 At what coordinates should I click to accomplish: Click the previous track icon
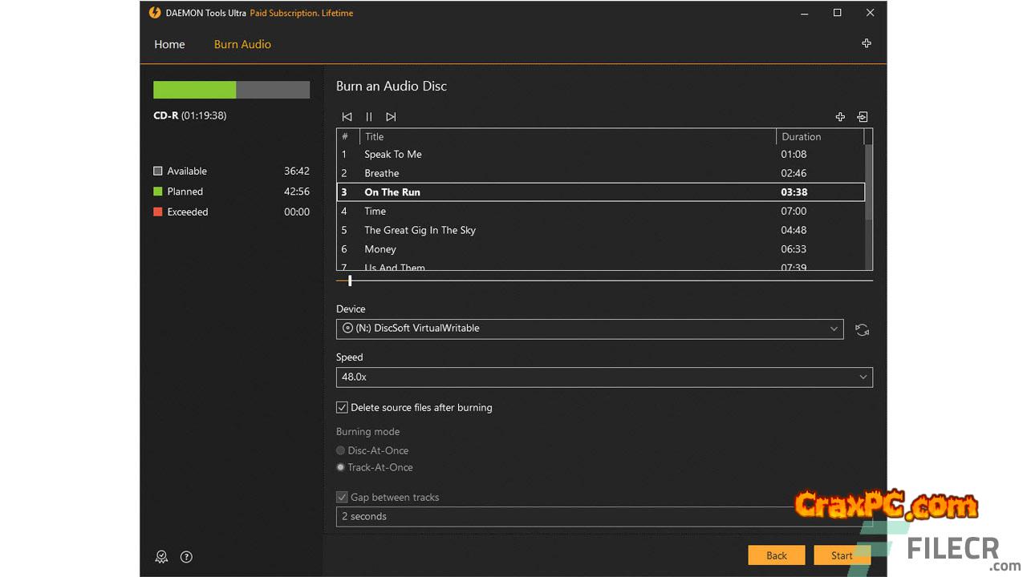click(x=347, y=117)
